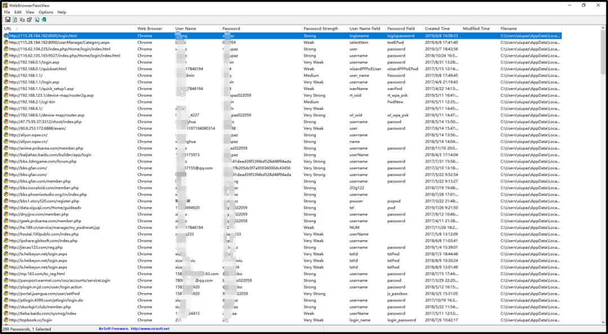The image size is (608, 334).
Task: Click the vertical scrollbar thumb
Action: click(603, 52)
